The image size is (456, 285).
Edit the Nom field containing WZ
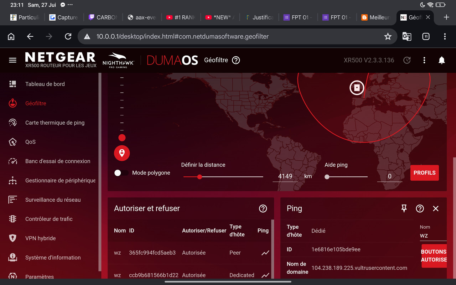pos(433,236)
